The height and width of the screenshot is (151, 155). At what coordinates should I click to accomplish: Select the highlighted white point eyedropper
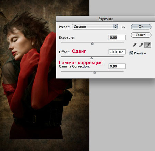148,45
